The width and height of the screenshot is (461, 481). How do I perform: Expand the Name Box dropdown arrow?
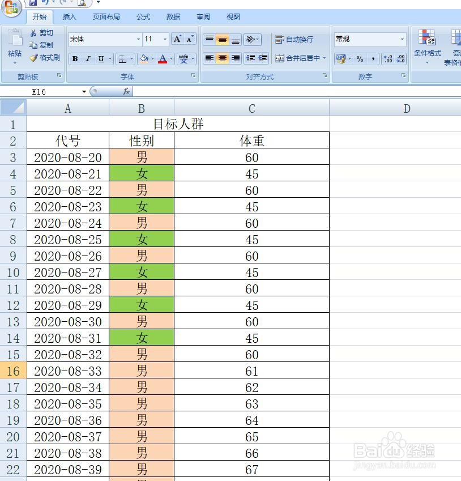(84, 92)
